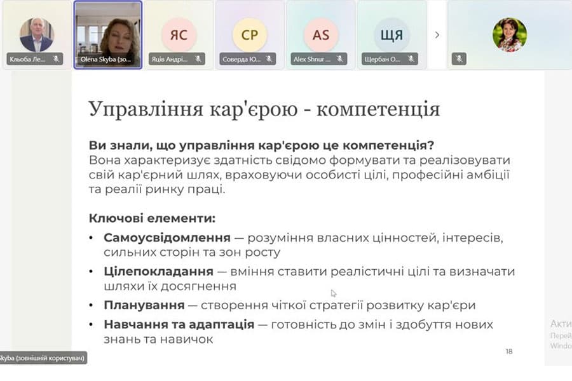The height and width of the screenshot is (381, 572).
Task: Select the mute icon on Яців Андрі's tile
Action: coord(198,58)
